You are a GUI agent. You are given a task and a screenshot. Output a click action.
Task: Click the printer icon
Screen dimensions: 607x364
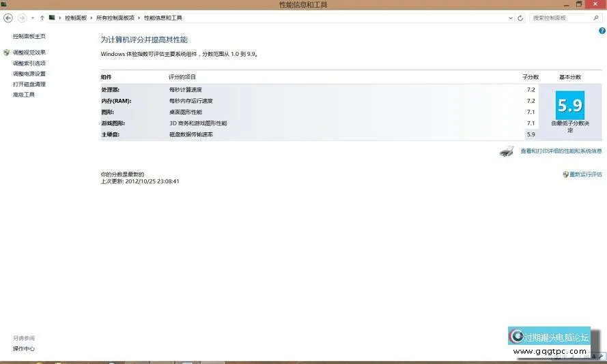click(x=507, y=151)
